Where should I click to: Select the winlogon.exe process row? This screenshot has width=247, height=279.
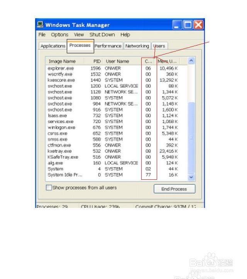point(117,128)
